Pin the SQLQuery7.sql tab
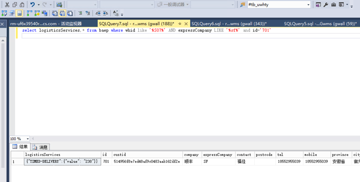360x182 pixels. click(x=180, y=24)
